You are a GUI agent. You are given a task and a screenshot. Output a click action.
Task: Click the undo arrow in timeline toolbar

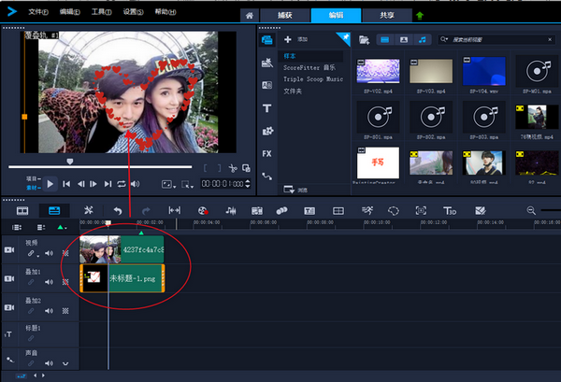point(117,210)
